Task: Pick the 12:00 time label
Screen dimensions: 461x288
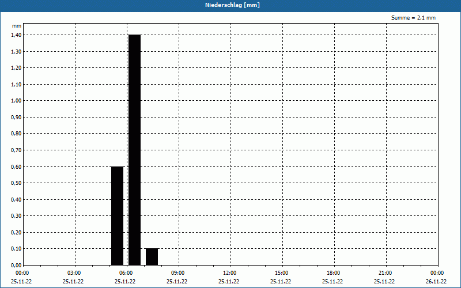Action: (x=229, y=273)
